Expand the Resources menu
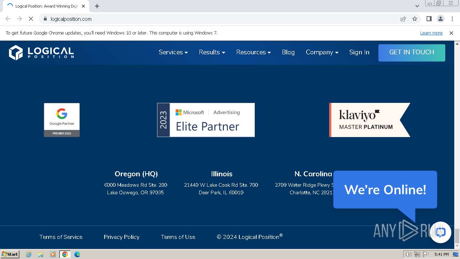This screenshot has width=460, height=259. tap(253, 52)
